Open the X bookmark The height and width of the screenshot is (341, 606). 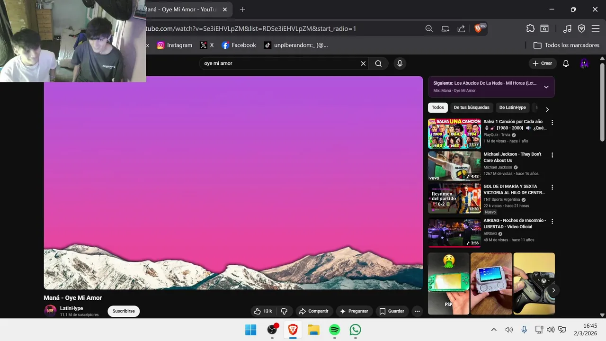tap(206, 45)
